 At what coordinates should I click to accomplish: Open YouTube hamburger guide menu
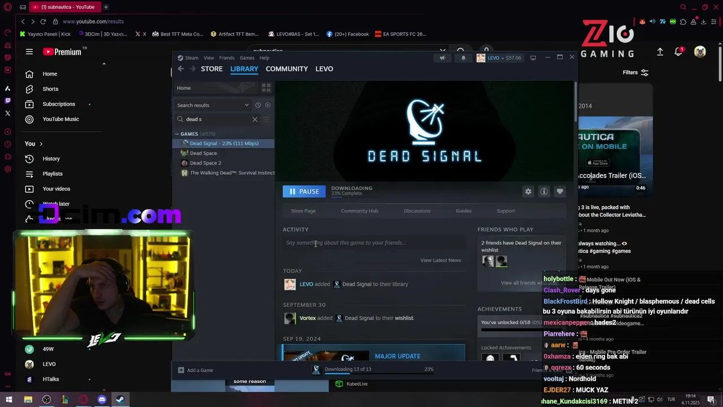tap(29, 51)
